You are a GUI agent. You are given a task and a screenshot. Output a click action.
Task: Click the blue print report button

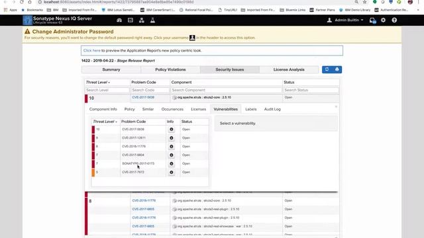(x=337, y=69)
